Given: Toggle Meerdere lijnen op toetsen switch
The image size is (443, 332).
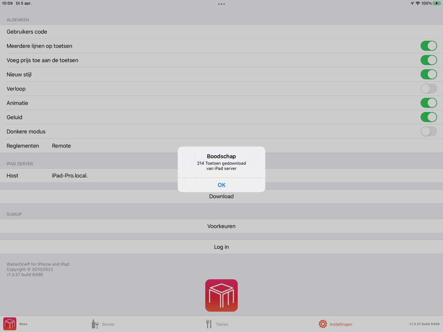Looking at the screenshot, I should coord(428,46).
